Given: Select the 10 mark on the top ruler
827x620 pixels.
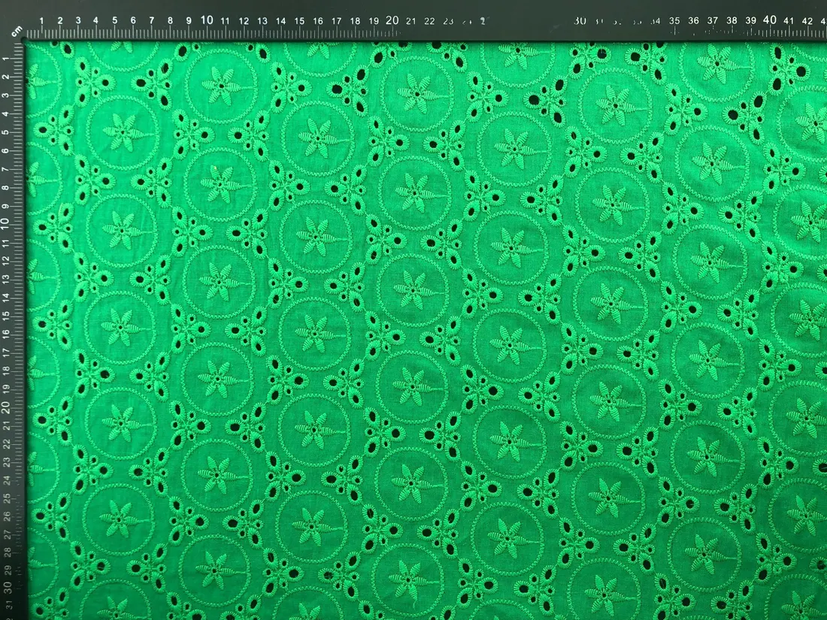Looking at the screenshot, I should (x=207, y=20).
